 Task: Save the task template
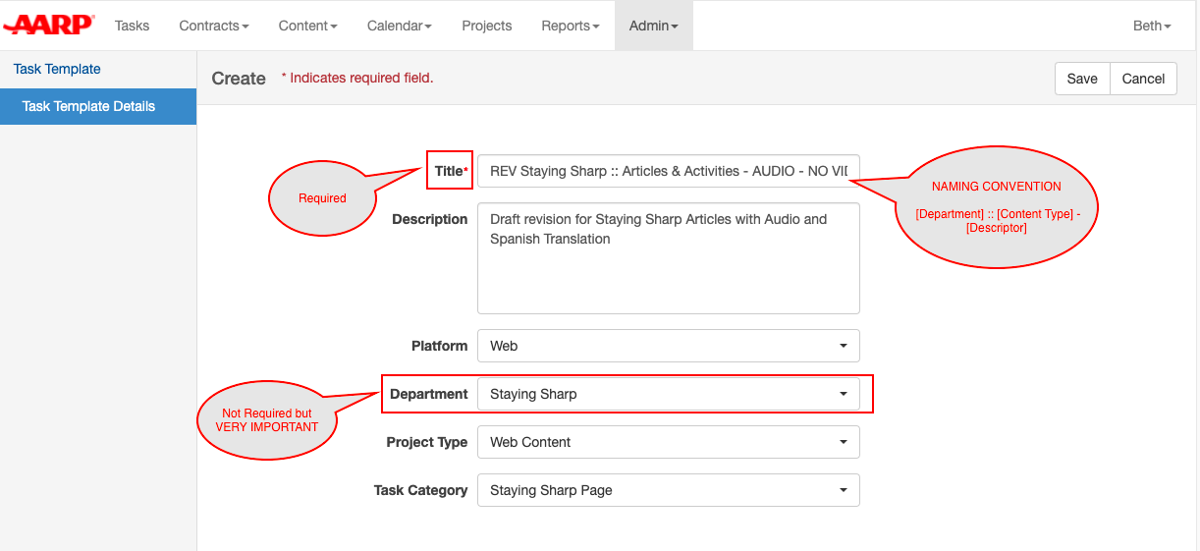click(x=1082, y=79)
